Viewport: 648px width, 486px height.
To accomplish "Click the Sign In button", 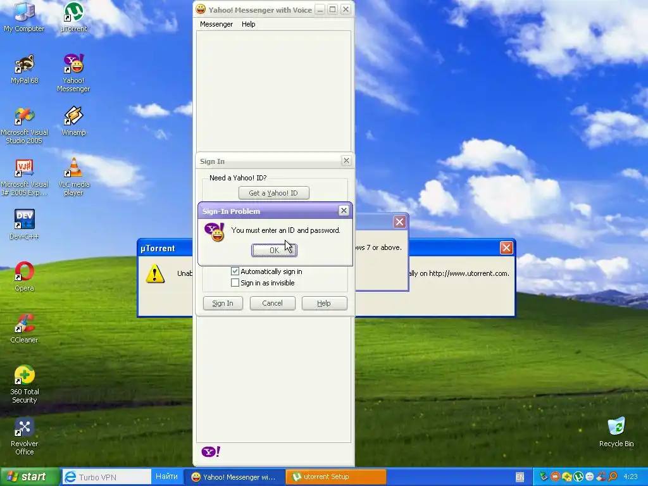I will [223, 303].
